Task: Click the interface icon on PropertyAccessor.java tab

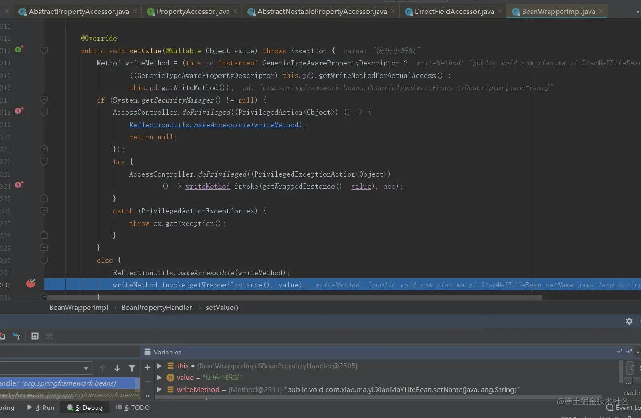Action: 151,12
